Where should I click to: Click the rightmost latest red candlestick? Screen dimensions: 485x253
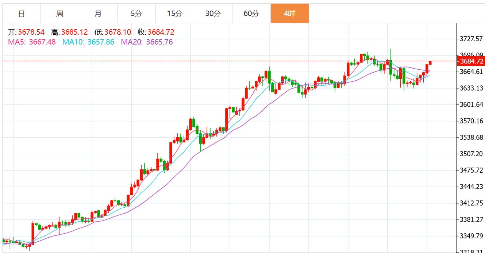coord(430,63)
